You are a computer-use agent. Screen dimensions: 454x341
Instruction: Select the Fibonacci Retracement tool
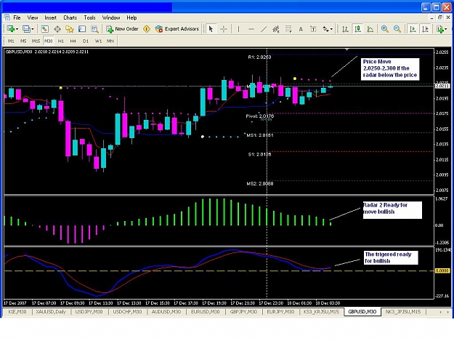(x=288, y=29)
